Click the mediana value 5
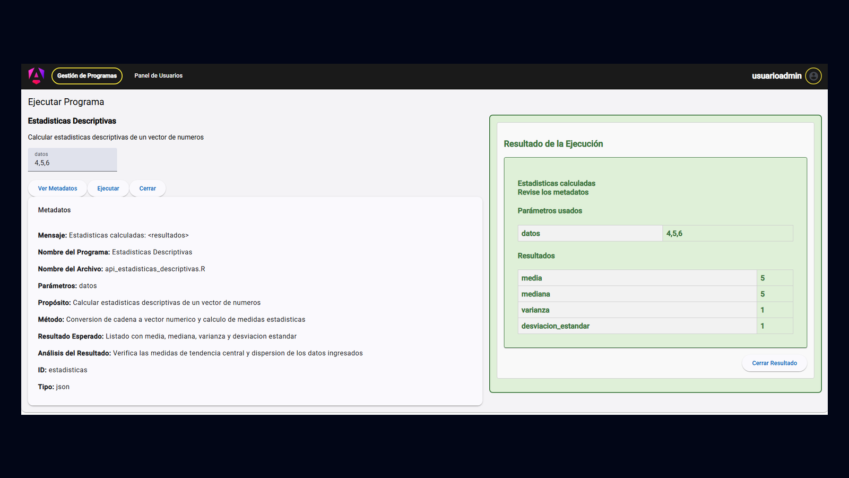Screen dimensions: 849x478 [x=763, y=294]
